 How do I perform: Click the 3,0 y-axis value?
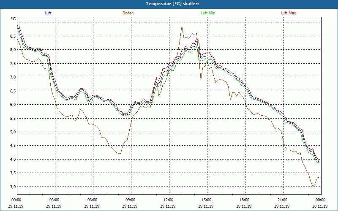pos(13,187)
